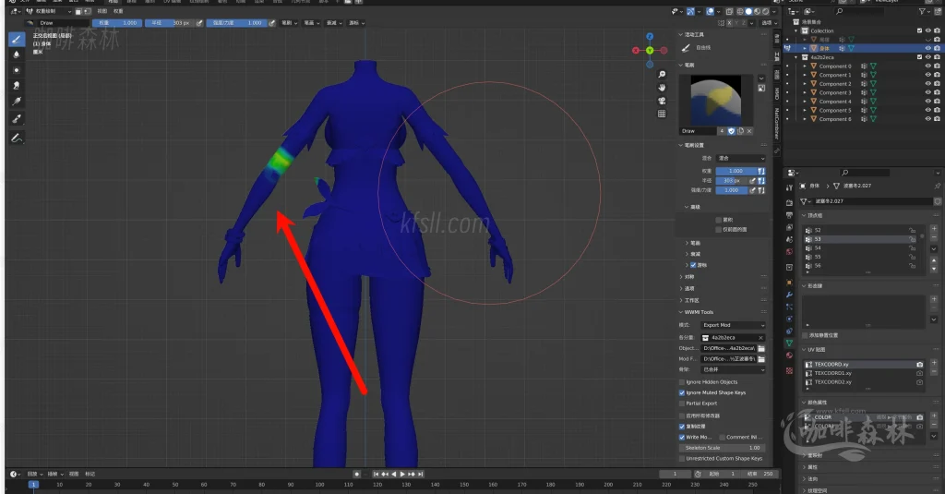Image resolution: width=945 pixels, height=494 pixels.
Task: Collapse the WWMI Tools panel
Action: tap(681, 312)
